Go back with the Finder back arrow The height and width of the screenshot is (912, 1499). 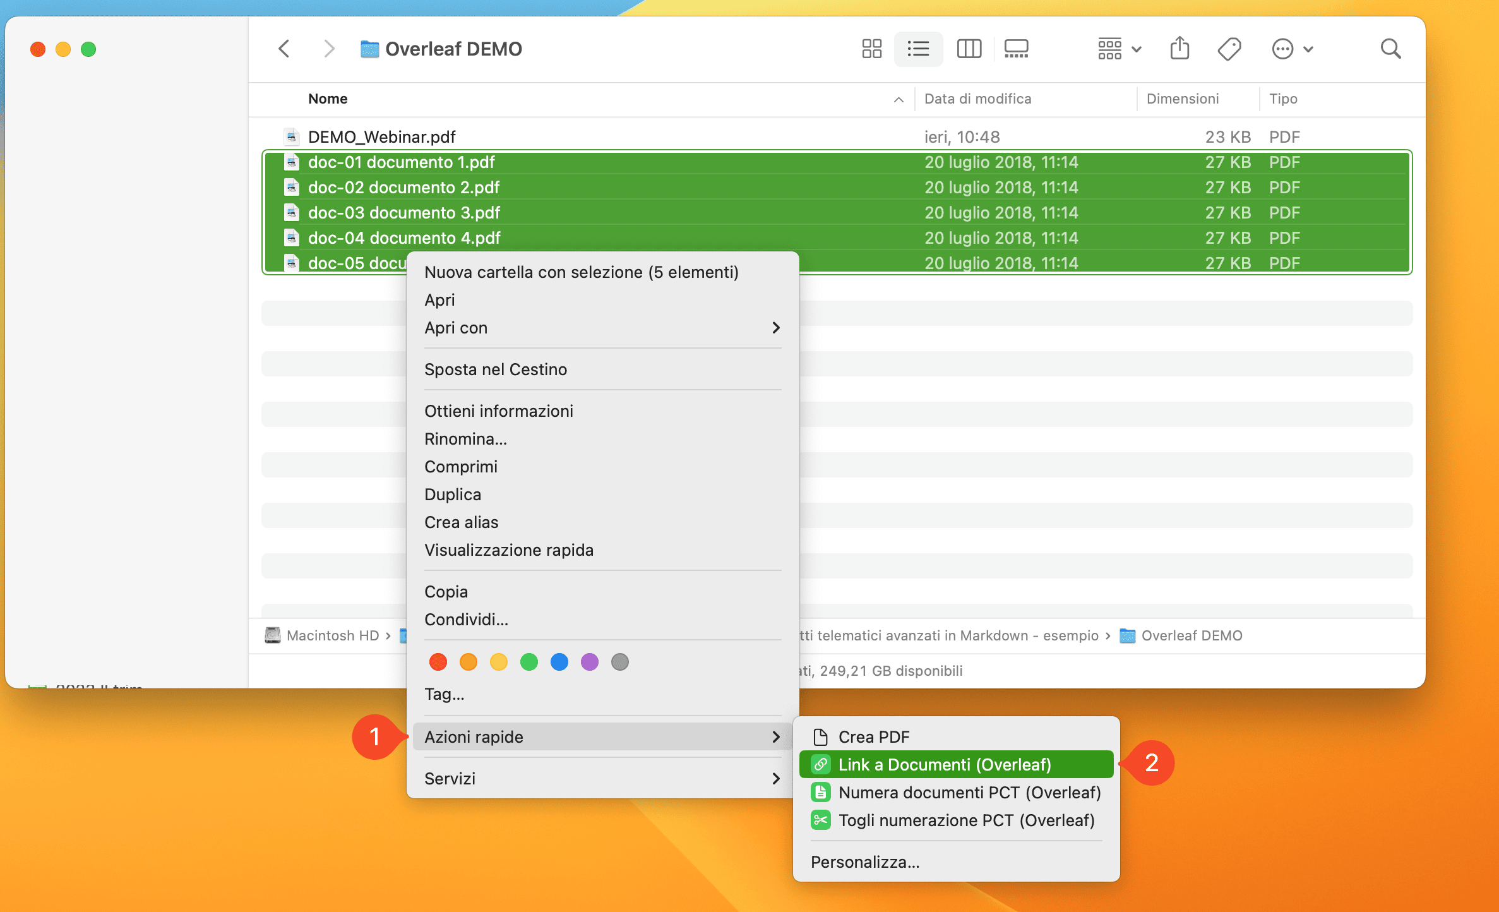click(284, 49)
